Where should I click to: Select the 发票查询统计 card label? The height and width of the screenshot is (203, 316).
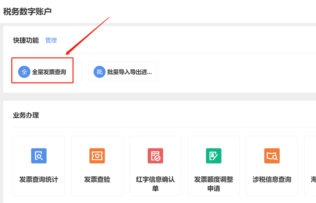(x=39, y=179)
